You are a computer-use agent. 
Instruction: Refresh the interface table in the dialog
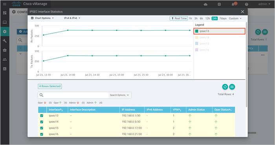coord(225,87)
